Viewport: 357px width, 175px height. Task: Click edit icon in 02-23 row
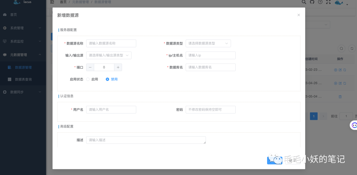tap(340, 70)
